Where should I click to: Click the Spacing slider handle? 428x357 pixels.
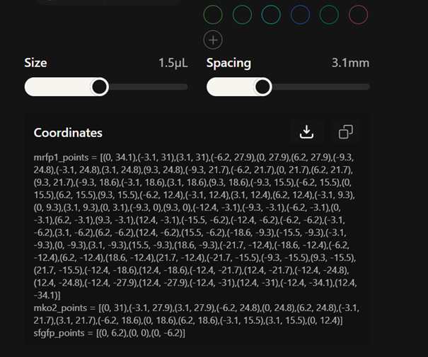pyautogui.click(x=263, y=87)
